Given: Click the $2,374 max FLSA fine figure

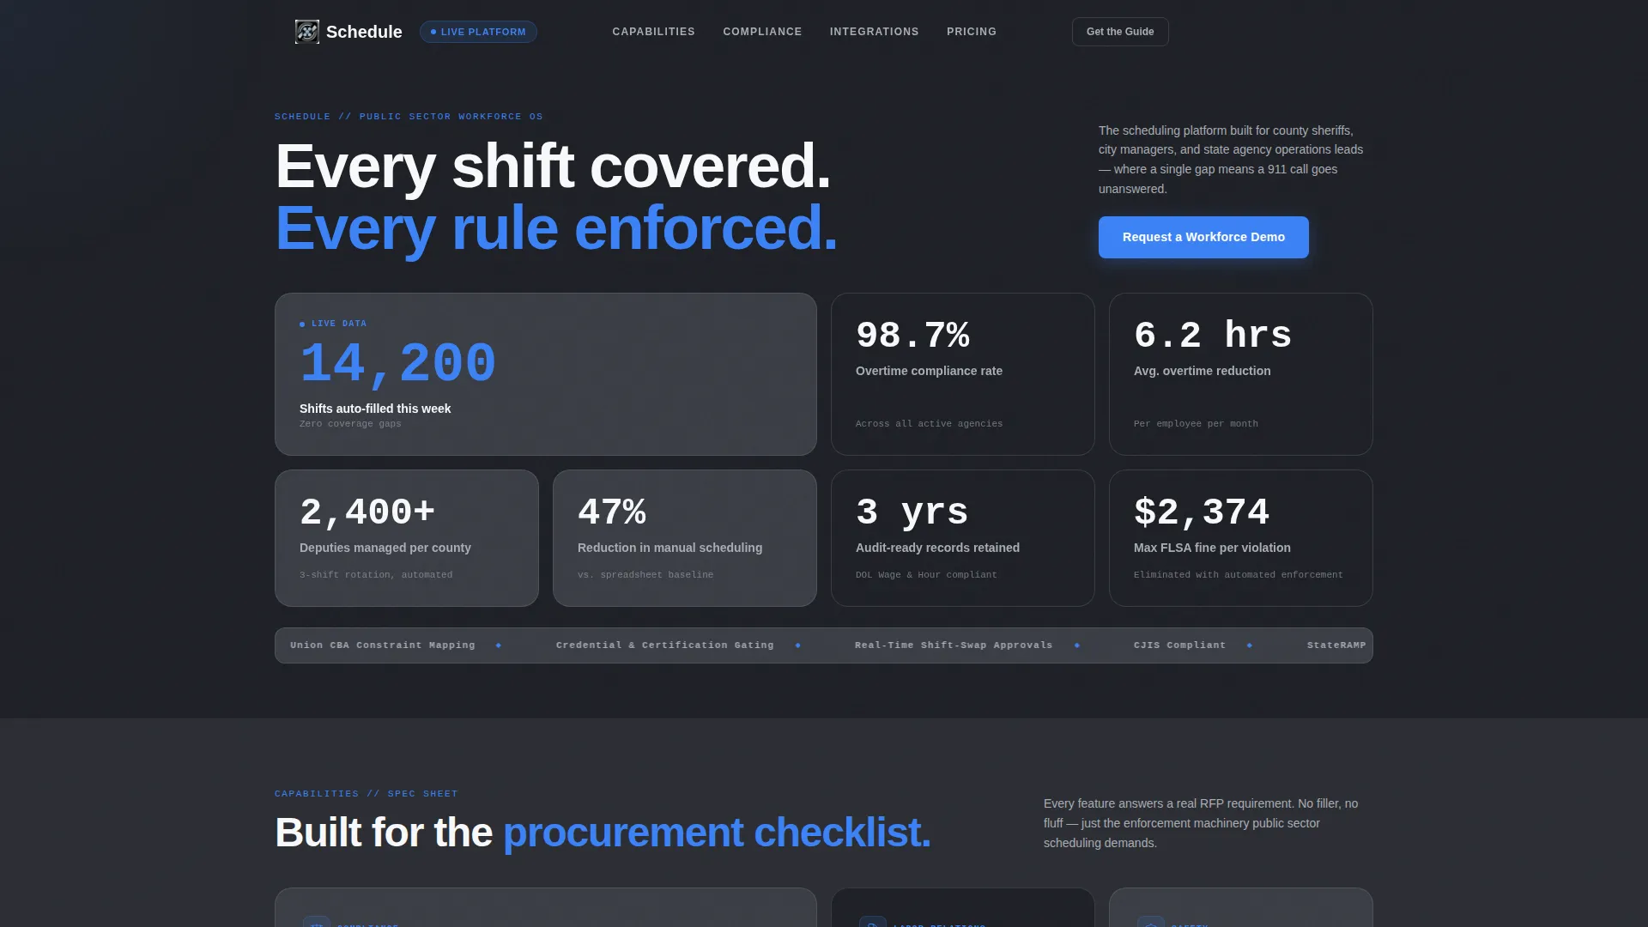Looking at the screenshot, I should tap(1201, 512).
